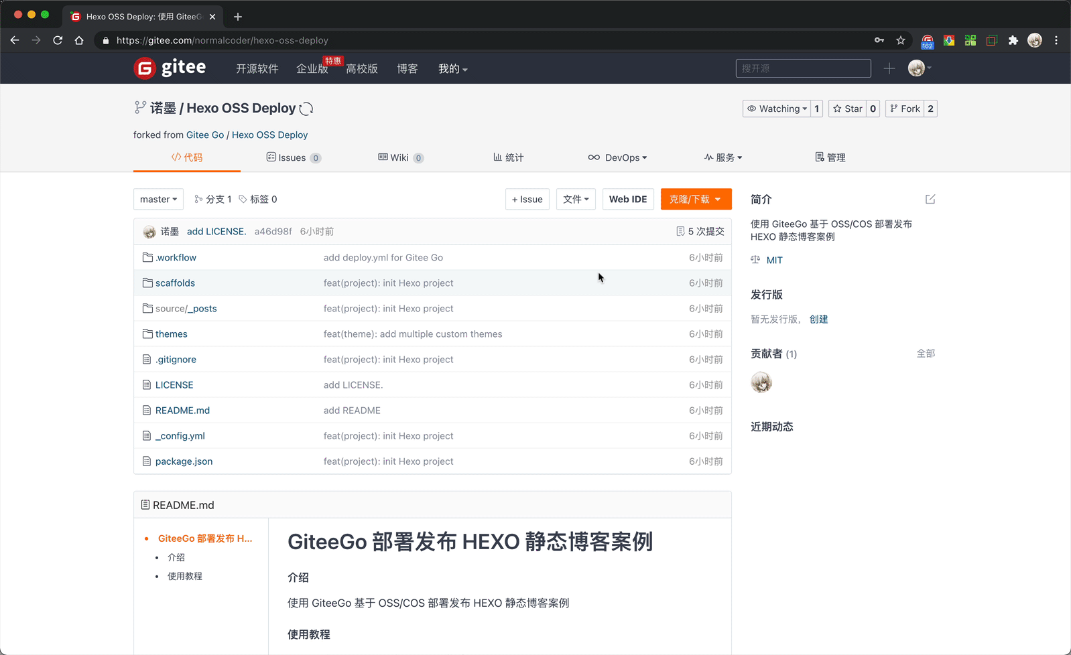This screenshot has width=1071, height=655.
Task: Switch to the Wiki tab
Action: 401,157
